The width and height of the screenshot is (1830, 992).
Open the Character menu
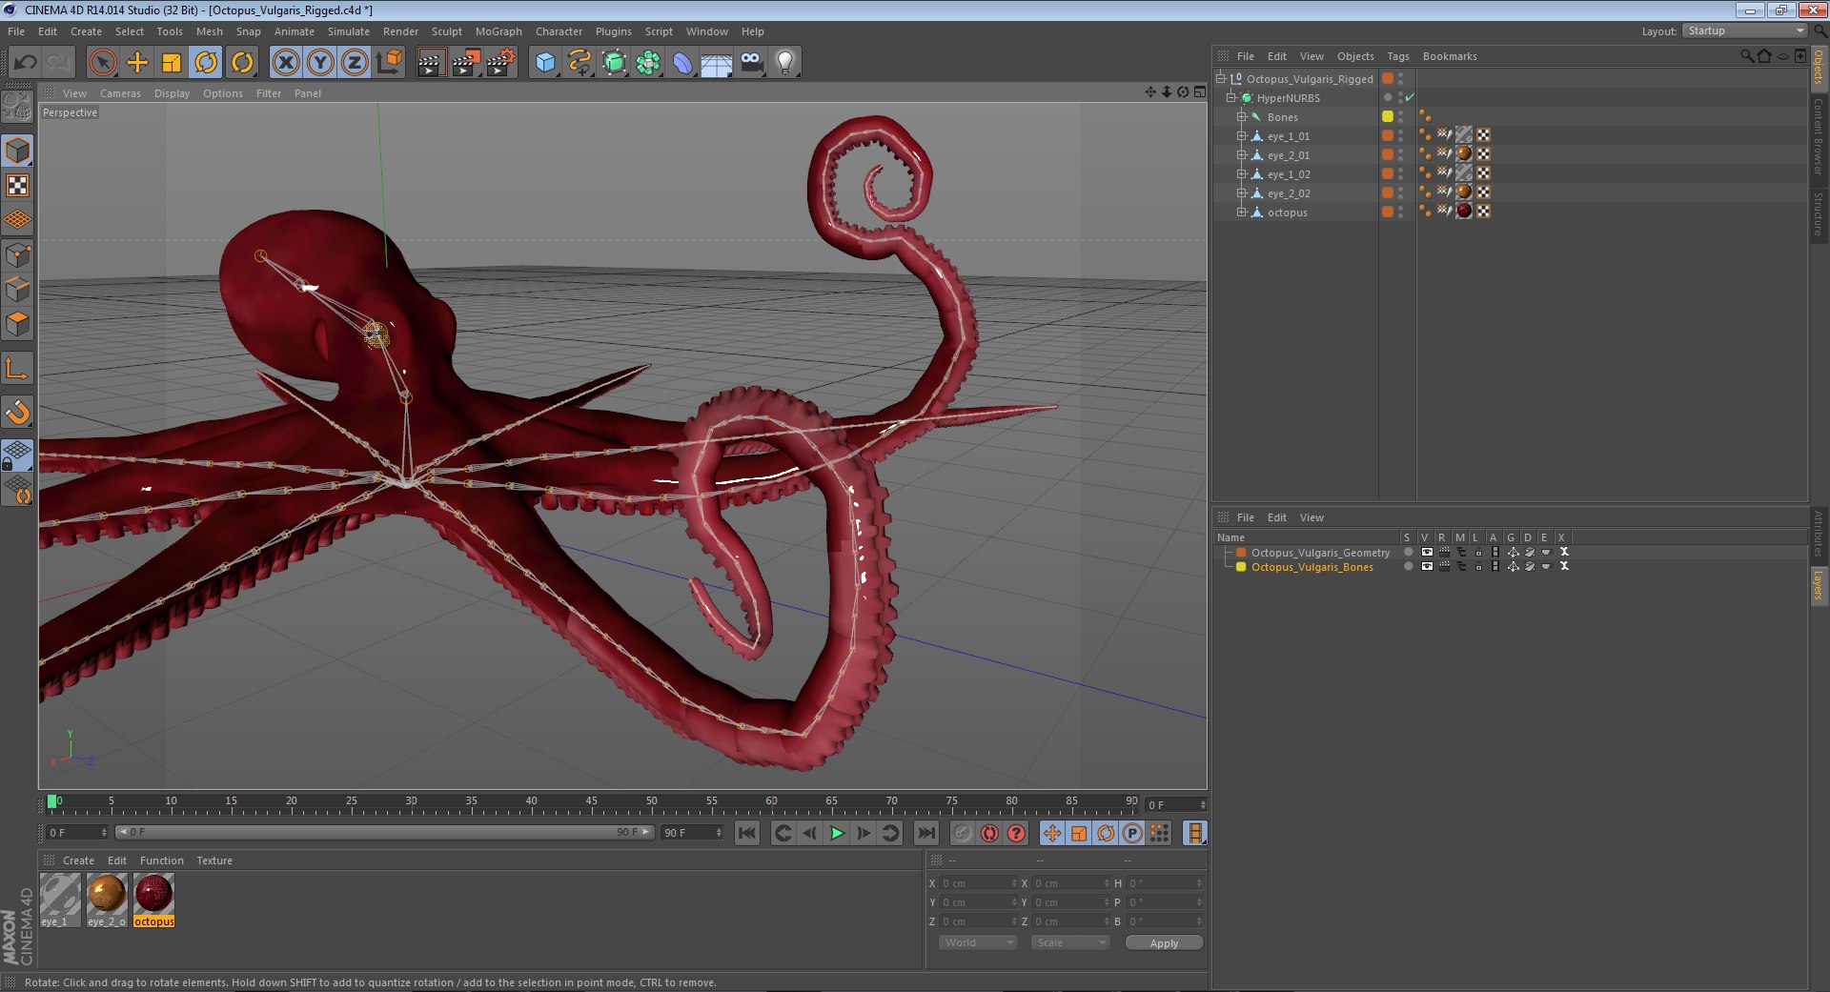point(559,31)
